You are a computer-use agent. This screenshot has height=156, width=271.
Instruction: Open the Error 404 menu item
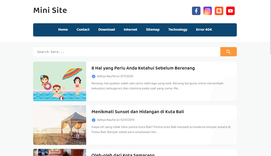click(x=204, y=29)
